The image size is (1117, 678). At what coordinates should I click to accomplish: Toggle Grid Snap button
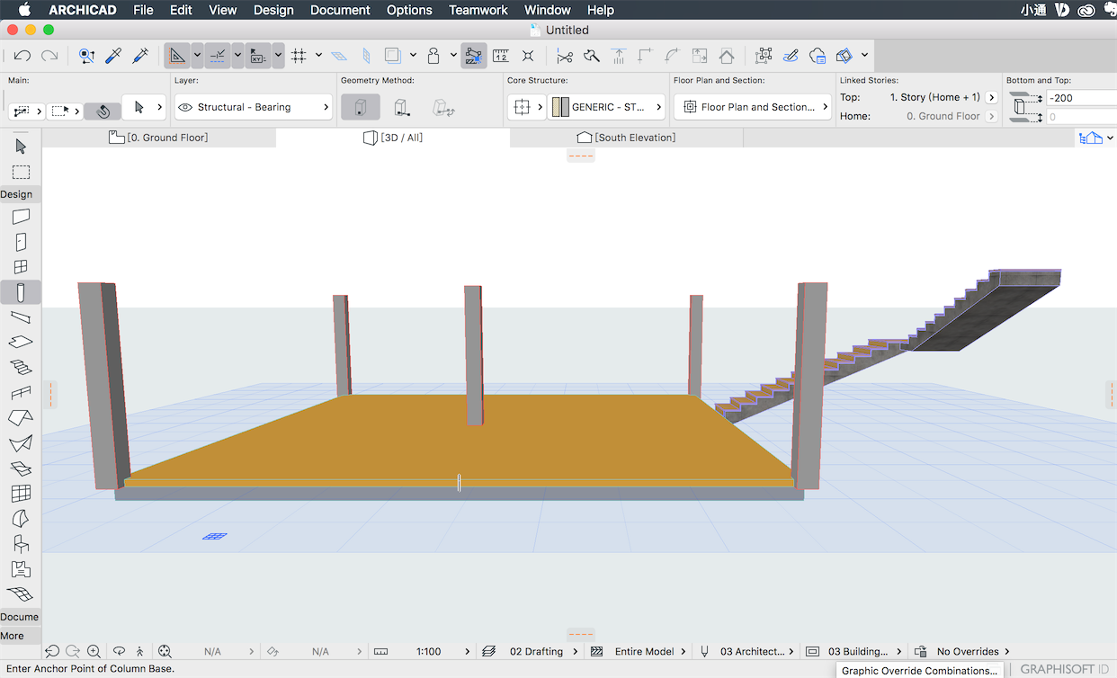pos(299,56)
